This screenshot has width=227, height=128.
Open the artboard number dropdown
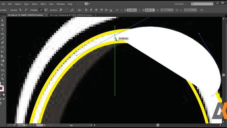[x=44, y=125]
